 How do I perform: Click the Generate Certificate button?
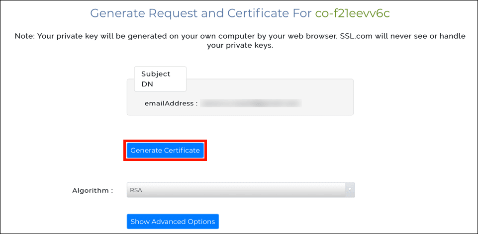click(x=165, y=150)
